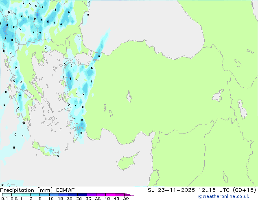Viewport: 258px width, 200px height.
Task: Click the '0.5' legend value label
Action: point(14,198)
